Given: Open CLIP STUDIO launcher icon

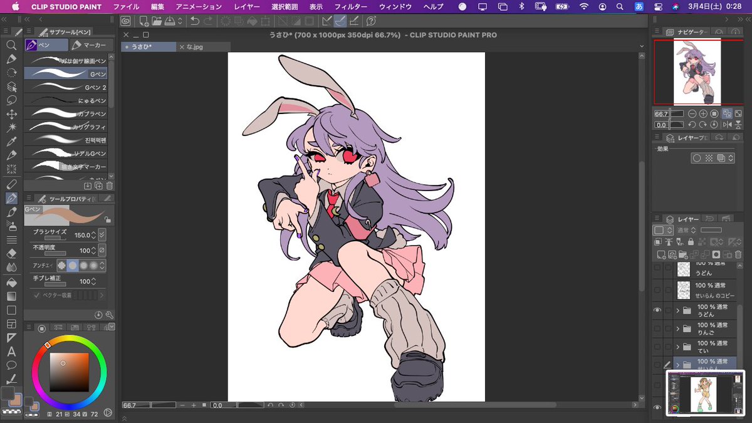Looking at the screenshot, I should click(x=126, y=21).
